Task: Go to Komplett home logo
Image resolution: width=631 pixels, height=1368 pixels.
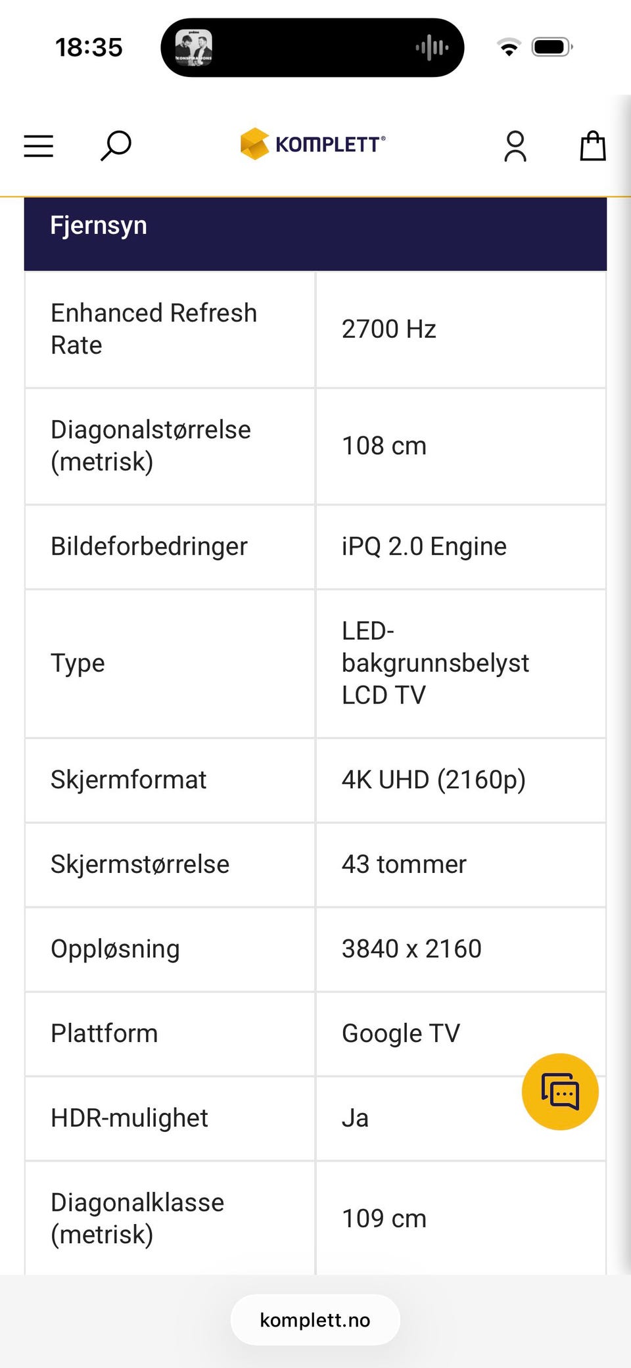Action: pos(313,144)
